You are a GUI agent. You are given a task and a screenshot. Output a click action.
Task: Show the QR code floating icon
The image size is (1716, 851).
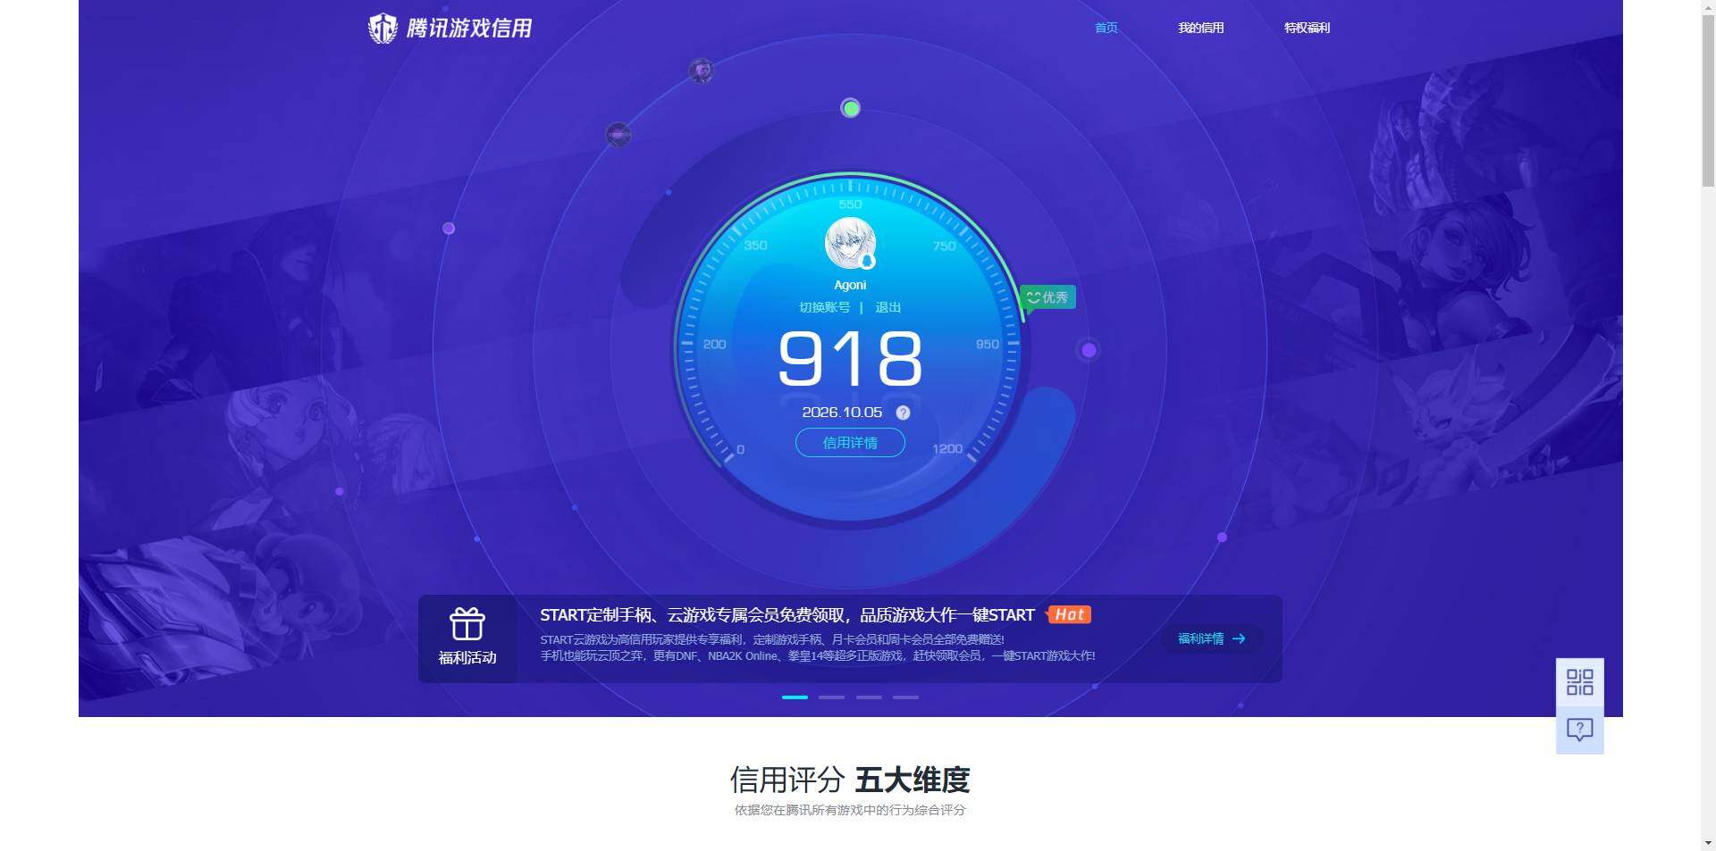1580,682
